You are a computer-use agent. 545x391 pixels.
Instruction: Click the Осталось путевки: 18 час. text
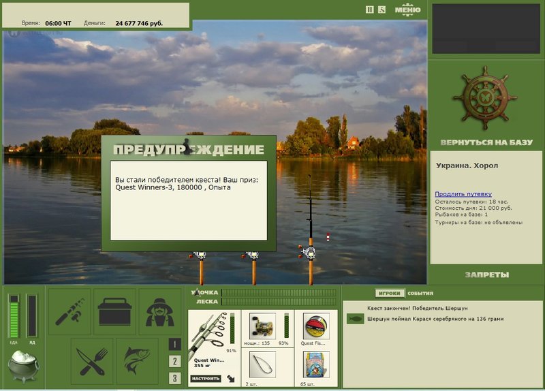471,202
